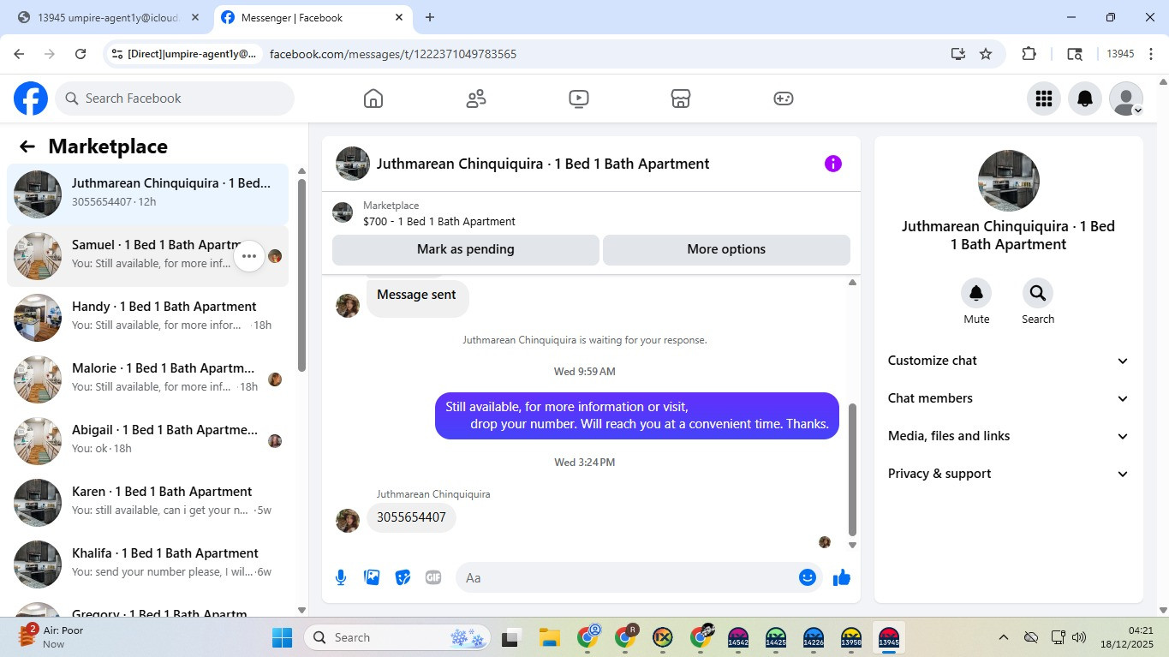Choose a sticker icon
Screen dimensions: 1169x657
point(403,577)
